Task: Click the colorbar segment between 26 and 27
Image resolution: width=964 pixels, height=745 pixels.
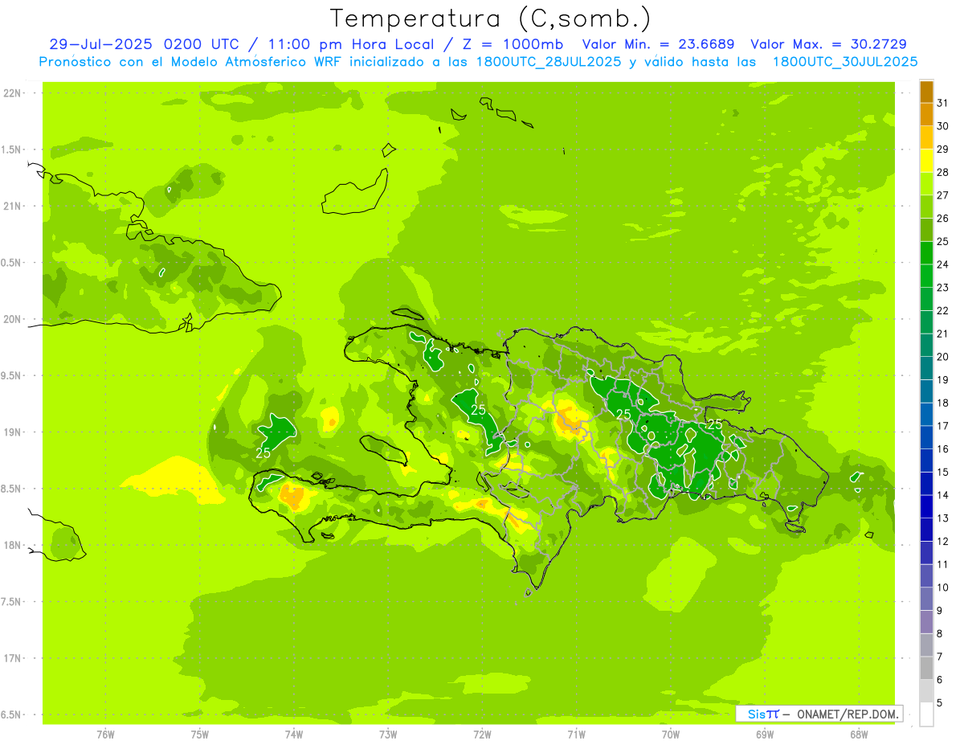Action: coord(926,207)
